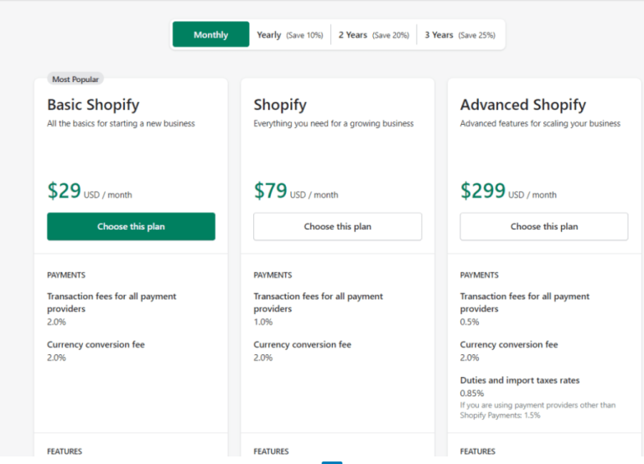Switch to Yearly billing (Save 10%)
Screen dimensions: 644x464
point(290,35)
